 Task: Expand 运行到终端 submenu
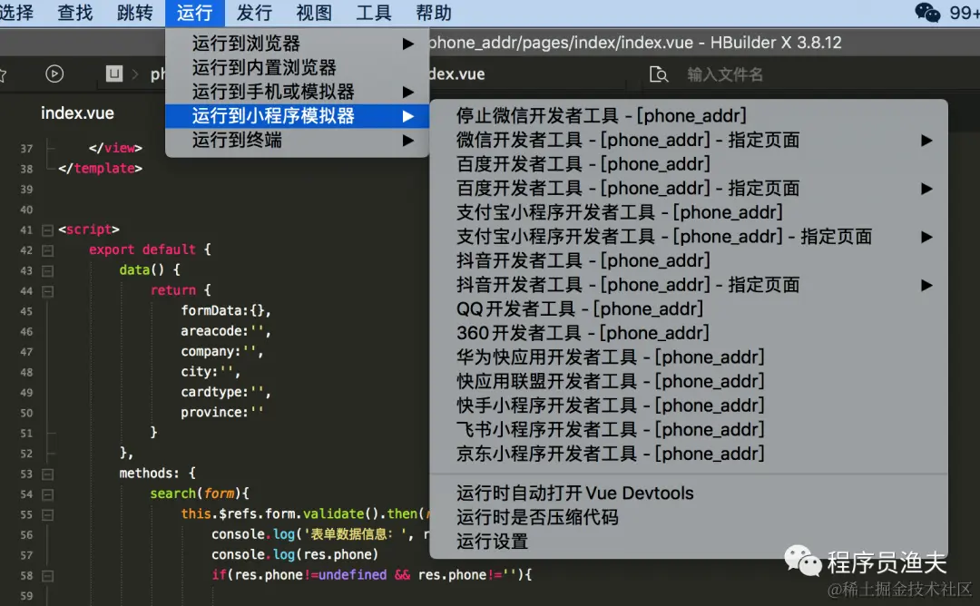[x=297, y=140]
